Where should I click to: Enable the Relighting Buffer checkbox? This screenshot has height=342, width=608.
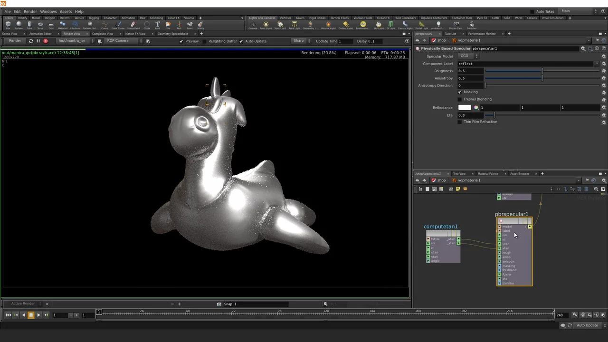[205, 41]
